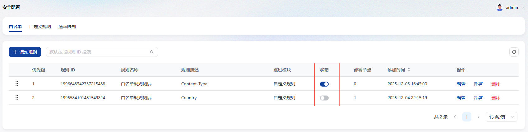
Task: Disable status toggle for Content-Type rule
Action: click(324, 84)
